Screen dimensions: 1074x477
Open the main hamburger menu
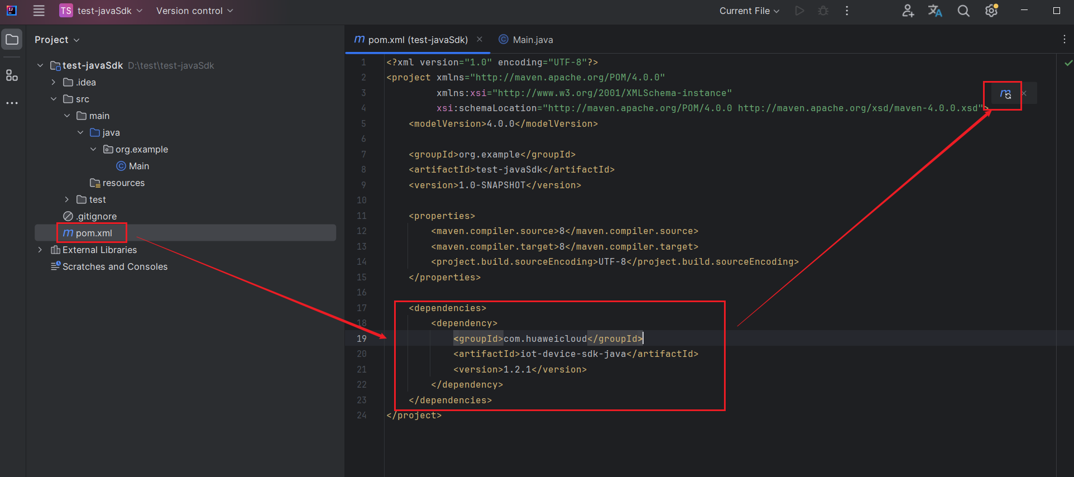tap(39, 11)
